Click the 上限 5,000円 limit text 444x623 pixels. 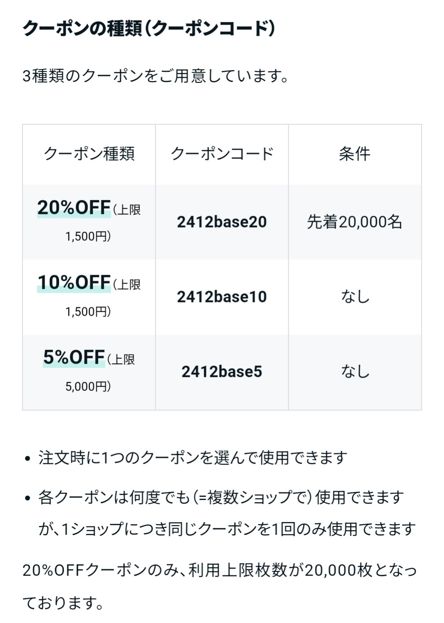(100, 373)
